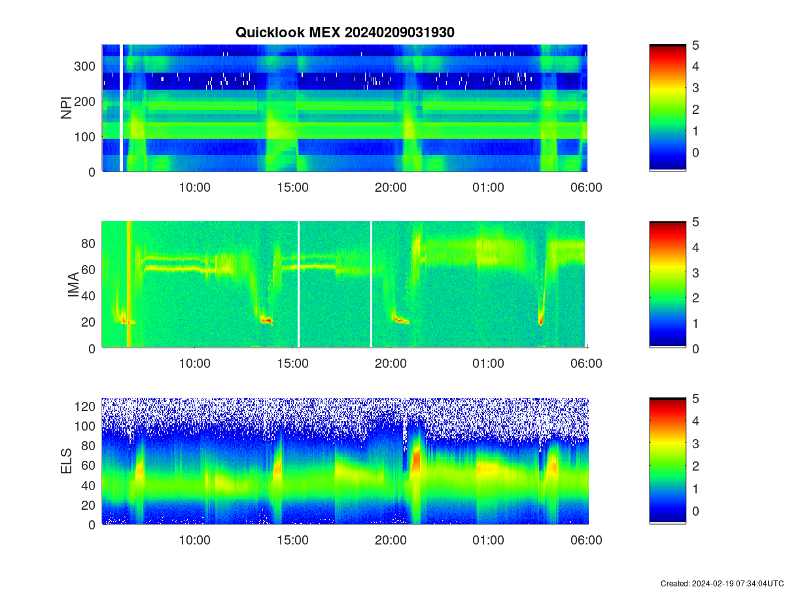Click the 06:00 tick under NPI panel
Viewport: 785px width, 589px height.
click(x=586, y=187)
